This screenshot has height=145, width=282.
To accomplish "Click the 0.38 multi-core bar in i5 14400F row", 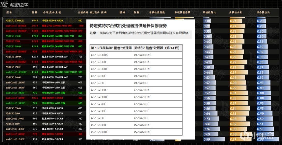I will tap(241, 134).
